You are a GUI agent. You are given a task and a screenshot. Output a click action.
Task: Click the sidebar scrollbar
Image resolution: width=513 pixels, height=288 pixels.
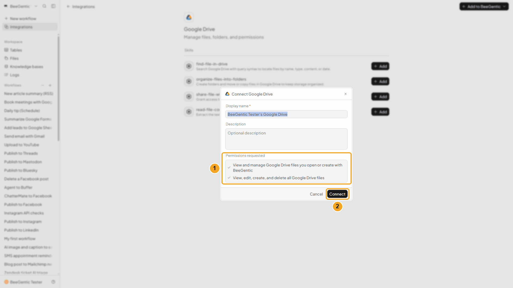pyautogui.click(x=59, y=88)
